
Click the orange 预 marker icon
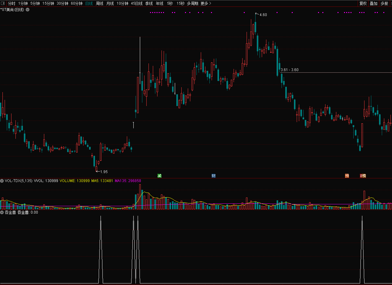click(x=347, y=176)
